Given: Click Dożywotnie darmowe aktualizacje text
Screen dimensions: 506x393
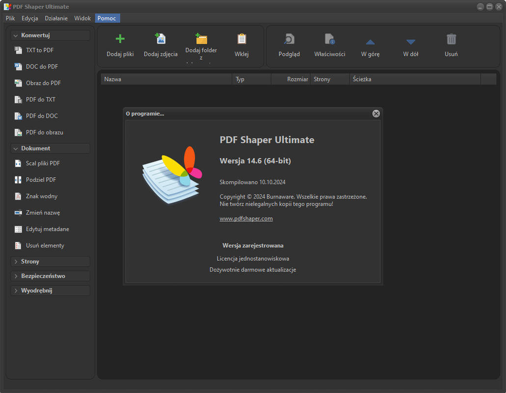Looking at the screenshot, I should click(x=253, y=270).
